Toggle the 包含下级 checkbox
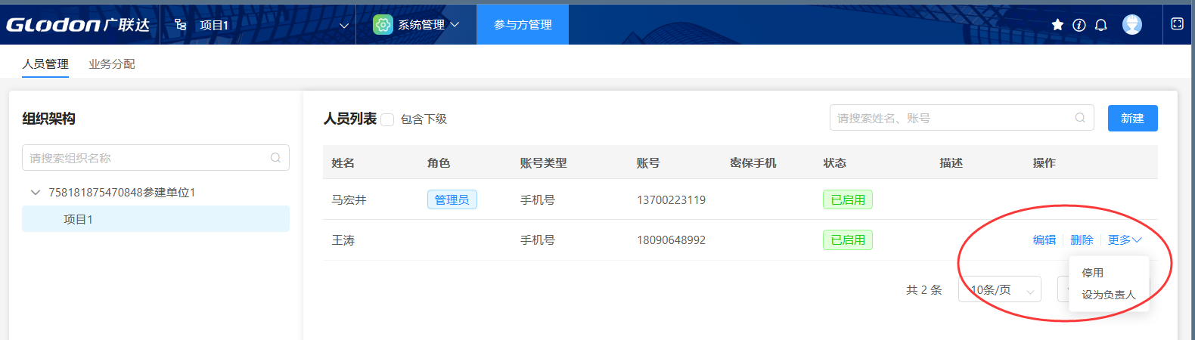1195x340 pixels. coord(387,119)
